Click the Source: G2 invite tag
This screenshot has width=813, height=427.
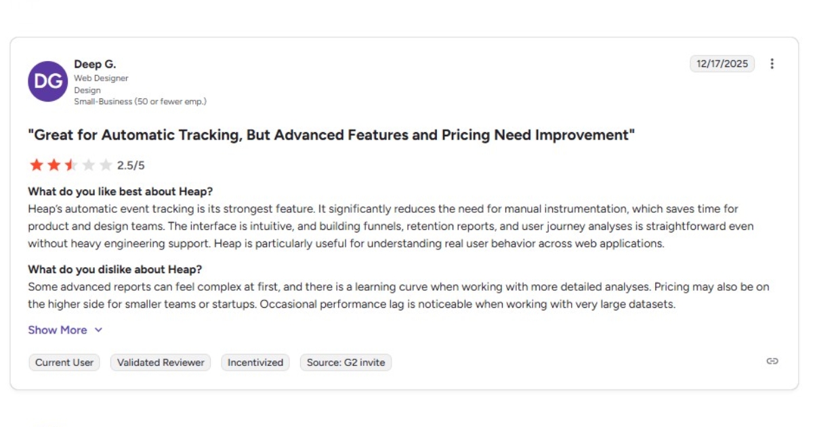pos(346,362)
